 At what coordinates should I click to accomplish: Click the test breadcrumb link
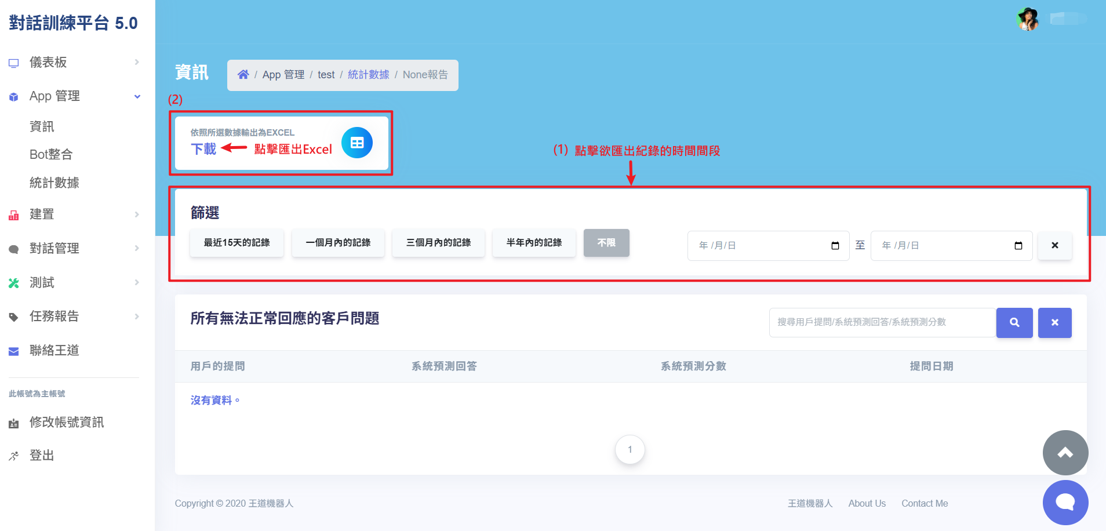(x=326, y=75)
